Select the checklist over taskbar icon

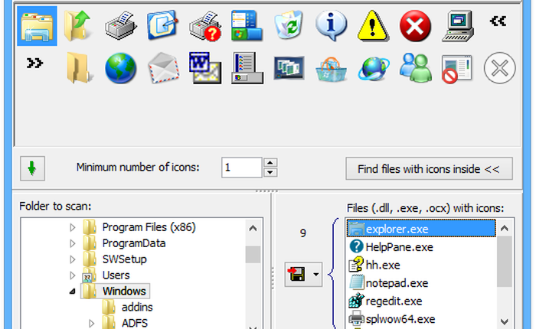point(247,68)
